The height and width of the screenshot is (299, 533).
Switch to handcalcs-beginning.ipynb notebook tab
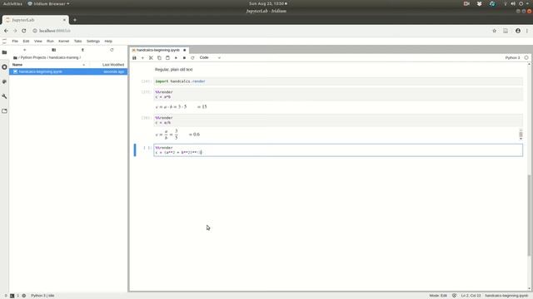point(158,50)
